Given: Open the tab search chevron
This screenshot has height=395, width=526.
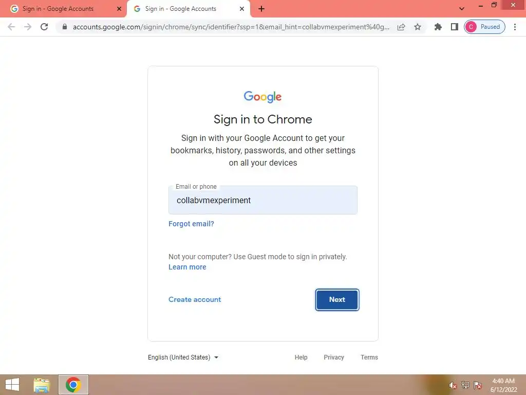Looking at the screenshot, I should [x=462, y=9].
